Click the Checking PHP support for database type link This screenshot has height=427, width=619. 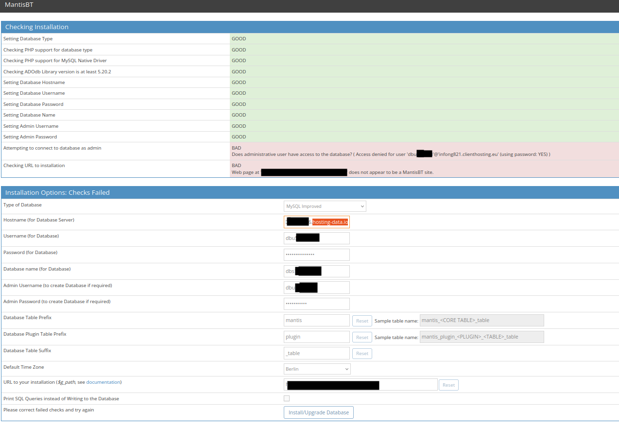(48, 50)
